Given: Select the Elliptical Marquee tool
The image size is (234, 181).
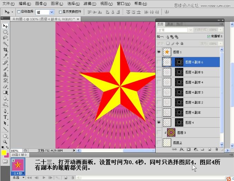Looking at the screenshot, I should [x=5, y=32].
